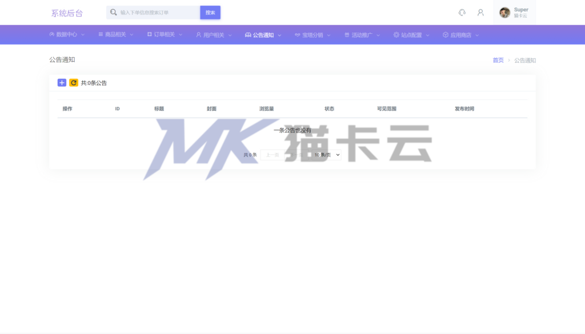Click the 搜索 search button
The image size is (585, 334).
[x=210, y=13]
